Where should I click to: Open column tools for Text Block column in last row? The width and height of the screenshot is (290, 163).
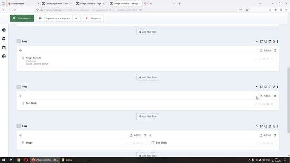click(275, 135)
